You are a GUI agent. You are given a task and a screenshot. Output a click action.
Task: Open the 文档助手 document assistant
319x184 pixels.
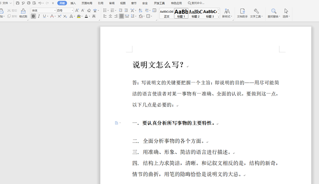[242, 13]
